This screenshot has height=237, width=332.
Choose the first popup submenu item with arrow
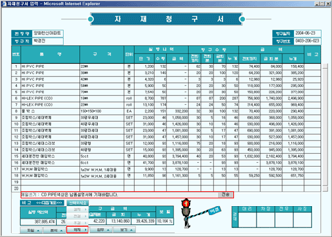coord(77,209)
